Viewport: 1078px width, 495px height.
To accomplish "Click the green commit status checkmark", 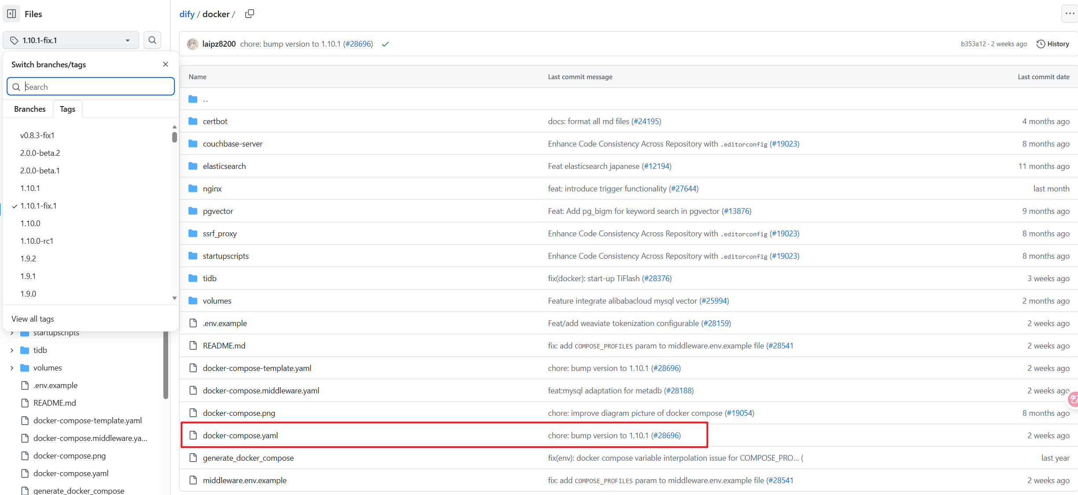I will [385, 44].
